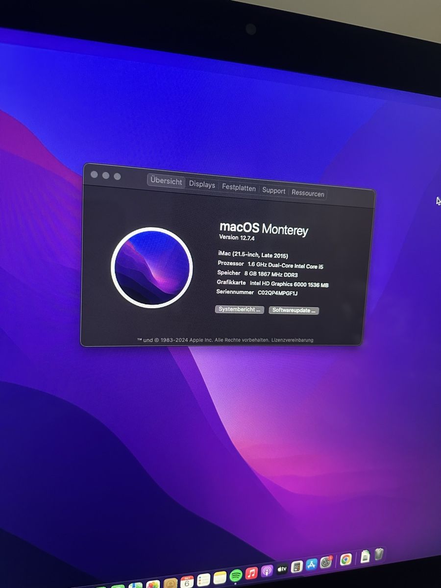Open the Apple TV app
Screen dimensions: 441x588
click(282, 569)
